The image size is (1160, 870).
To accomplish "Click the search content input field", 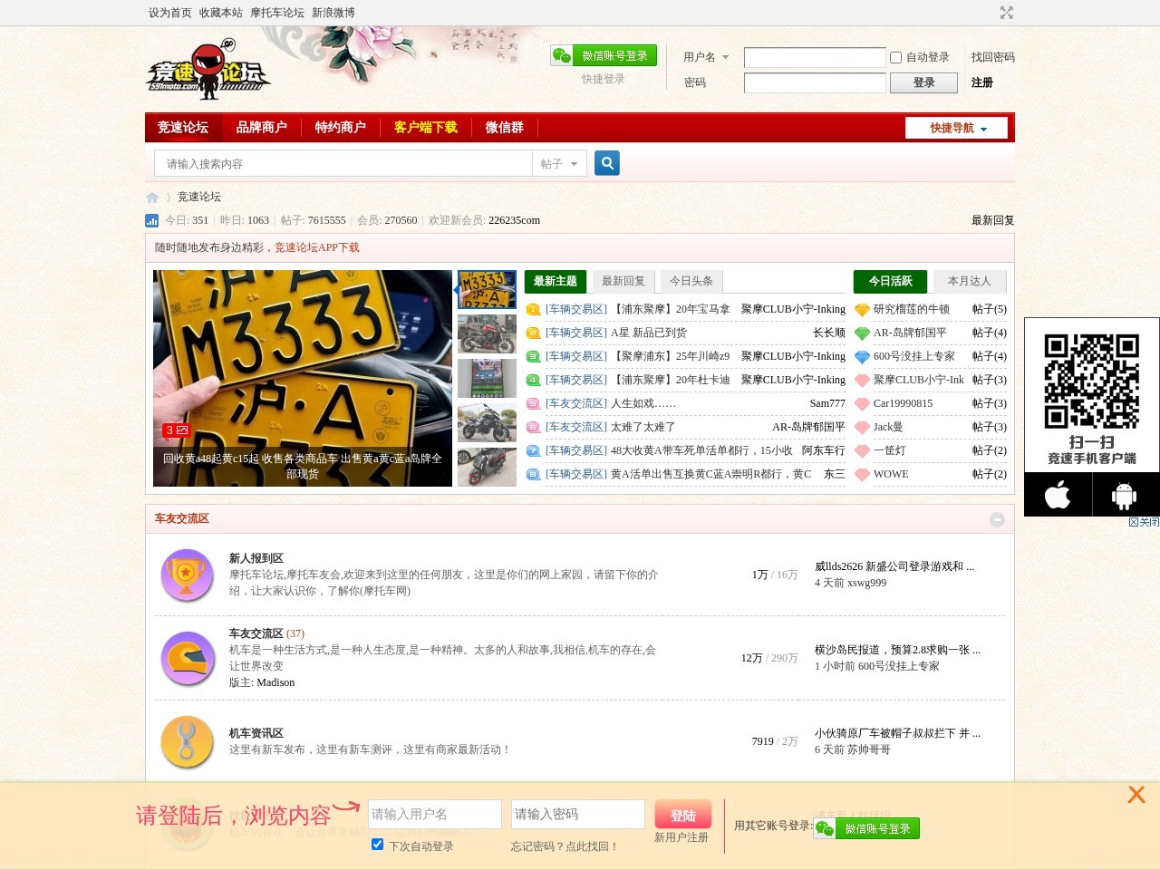I will pyautogui.click(x=344, y=164).
